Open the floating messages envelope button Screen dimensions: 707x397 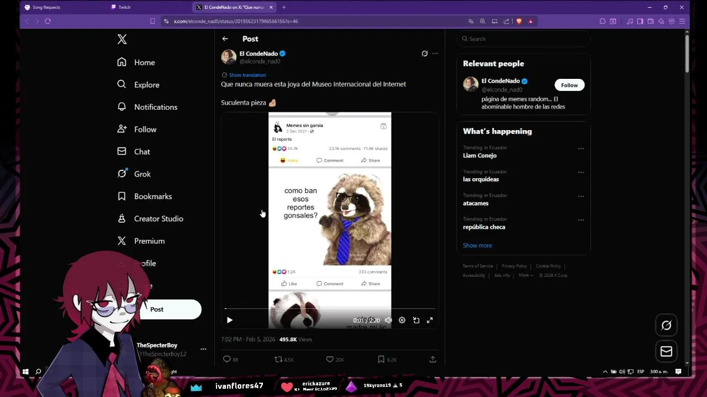point(666,352)
